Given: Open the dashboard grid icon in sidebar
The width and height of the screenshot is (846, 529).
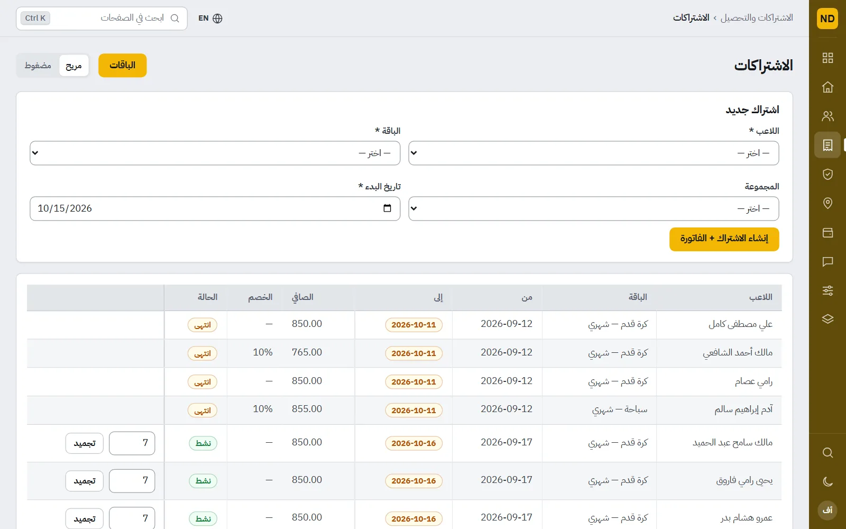Looking at the screenshot, I should click(827, 58).
